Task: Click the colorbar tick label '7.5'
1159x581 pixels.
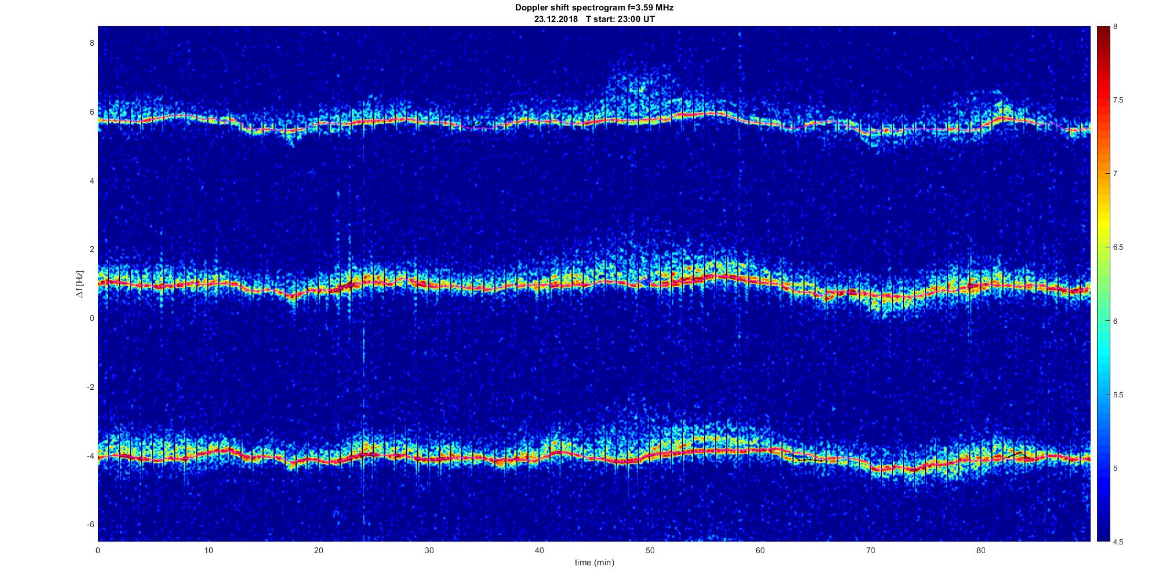Action: (x=1118, y=100)
